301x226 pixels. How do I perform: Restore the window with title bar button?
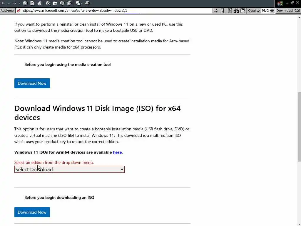pos(292,3)
